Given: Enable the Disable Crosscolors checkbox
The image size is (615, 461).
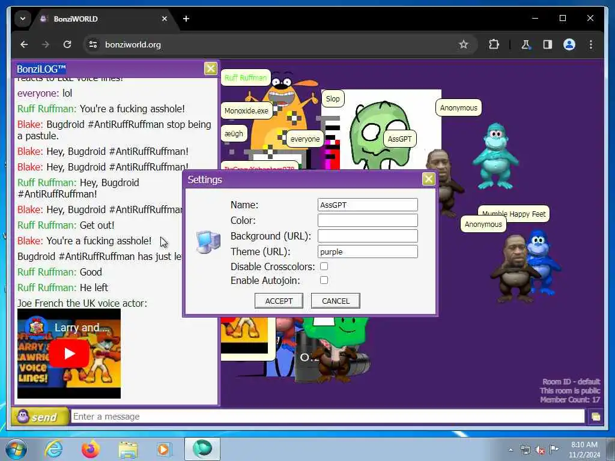Looking at the screenshot, I should coord(324,267).
